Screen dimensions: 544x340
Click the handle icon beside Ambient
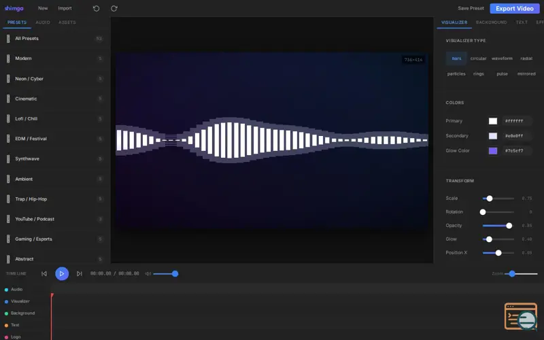click(x=8, y=179)
